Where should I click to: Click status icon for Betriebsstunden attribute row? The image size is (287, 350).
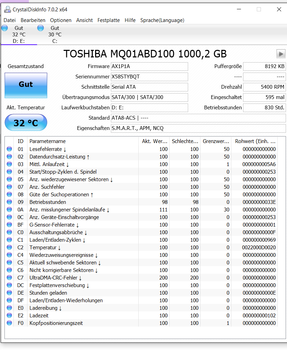pyautogui.click(x=9, y=202)
